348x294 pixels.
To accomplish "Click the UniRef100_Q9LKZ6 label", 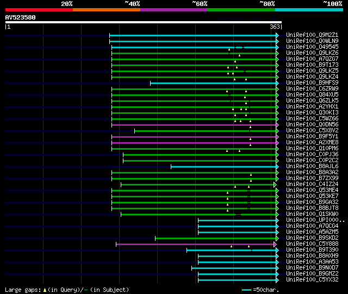I will click(x=312, y=53).
